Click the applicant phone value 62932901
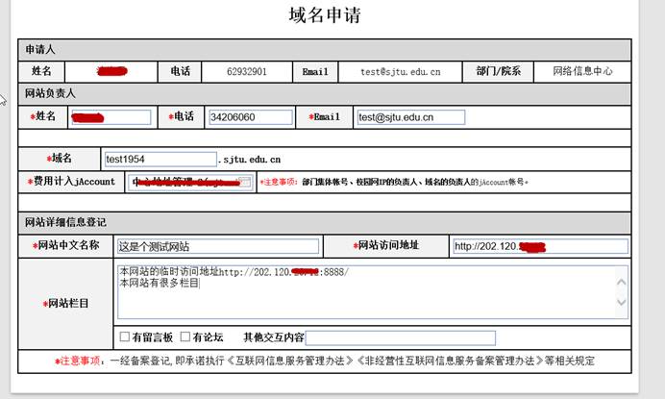Viewport: 665px width, 399px height. pyautogui.click(x=247, y=72)
